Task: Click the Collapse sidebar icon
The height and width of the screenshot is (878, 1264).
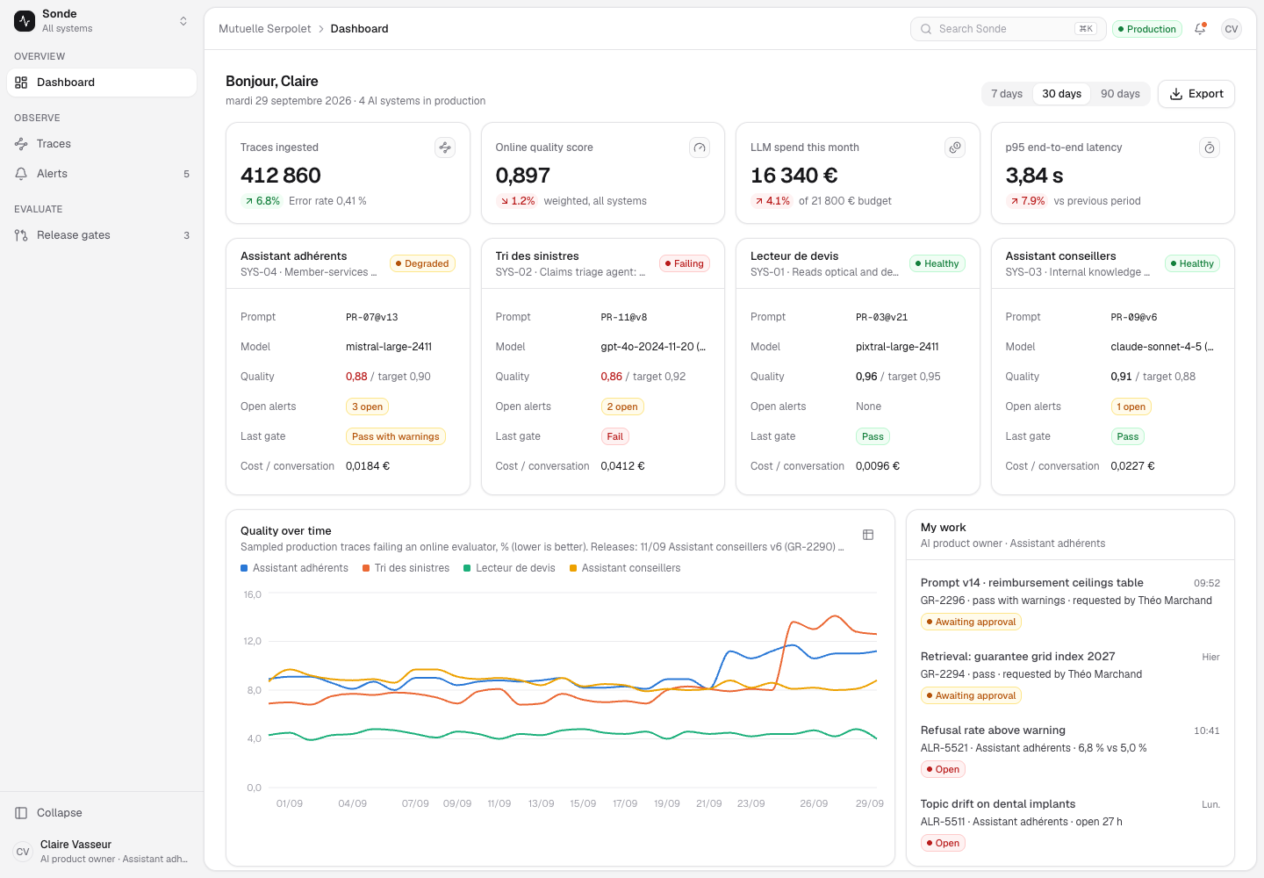Action: (x=21, y=813)
